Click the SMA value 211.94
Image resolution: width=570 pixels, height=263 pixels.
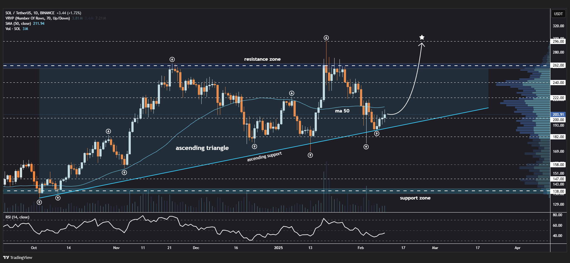point(39,24)
